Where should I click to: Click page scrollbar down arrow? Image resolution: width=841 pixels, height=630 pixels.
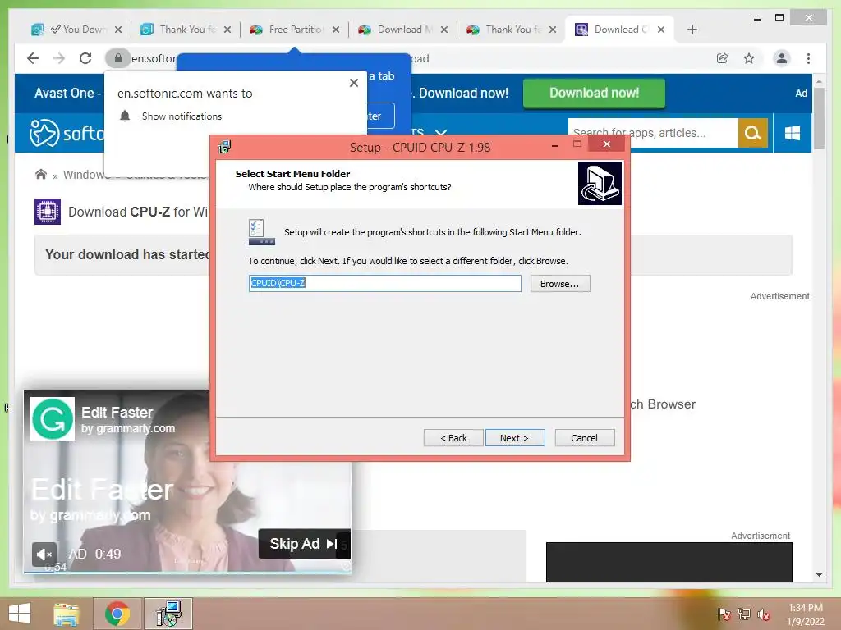[x=819, y=575]
